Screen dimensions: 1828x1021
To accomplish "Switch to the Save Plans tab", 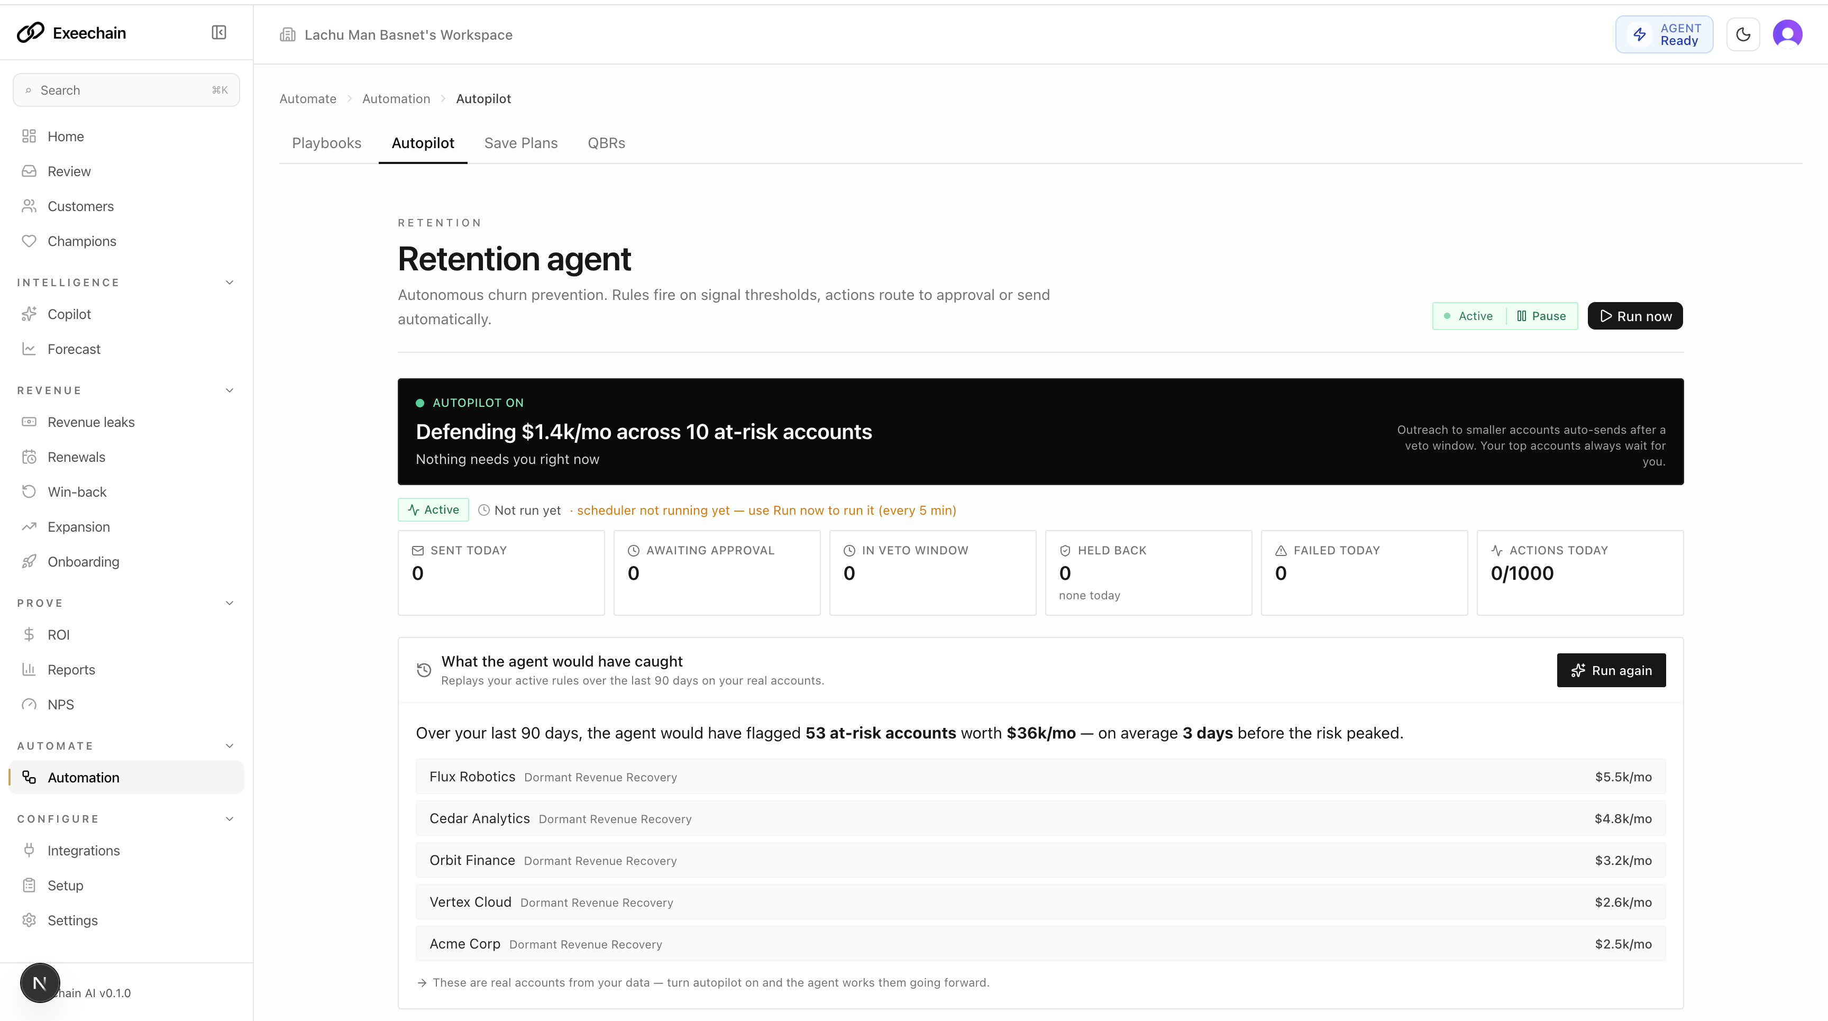I will point(521,143).
